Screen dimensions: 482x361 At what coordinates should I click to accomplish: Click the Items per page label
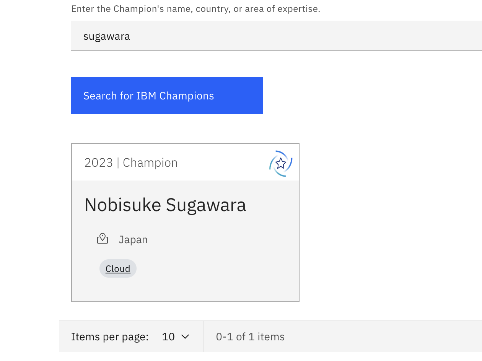pyautogui.click(x=110, y=337)
